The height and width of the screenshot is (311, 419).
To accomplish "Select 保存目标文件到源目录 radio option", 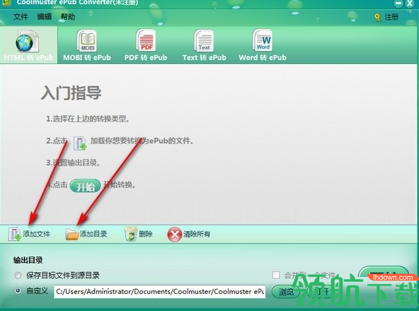I will pos(18,276).
